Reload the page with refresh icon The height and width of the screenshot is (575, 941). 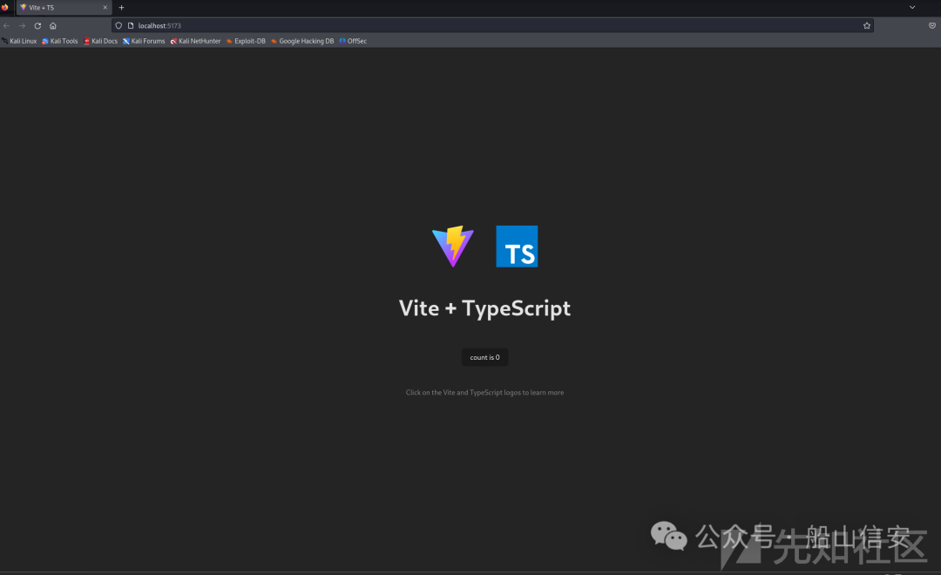tap(37, 26)
